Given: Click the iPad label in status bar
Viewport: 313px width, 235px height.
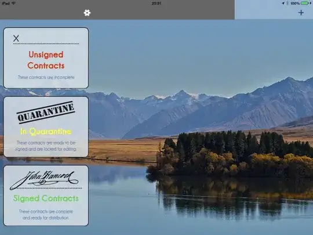Looking at the screenshot, I should (x=6, y=3).
